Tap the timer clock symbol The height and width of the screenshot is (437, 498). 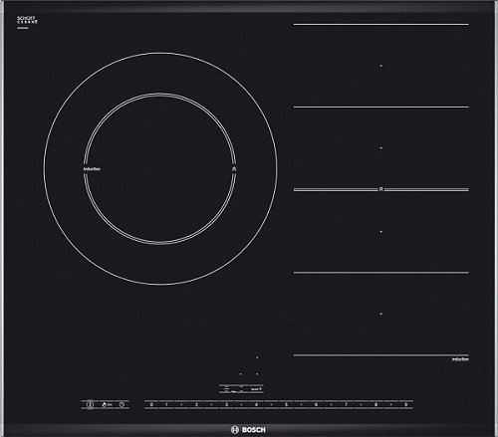(122, 404)
